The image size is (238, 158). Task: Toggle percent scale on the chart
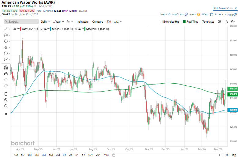point(227,155)
